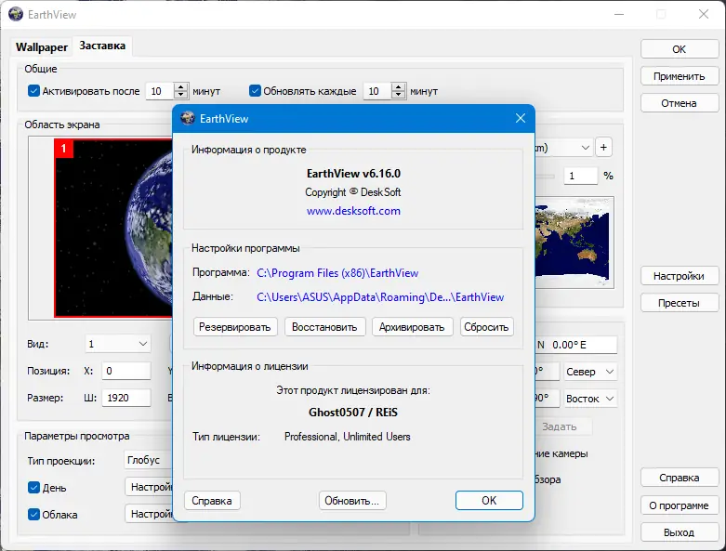Expand the map selection dropdown arrow
The width and height of the screenshot is (726, 551).
click(586, 148)
